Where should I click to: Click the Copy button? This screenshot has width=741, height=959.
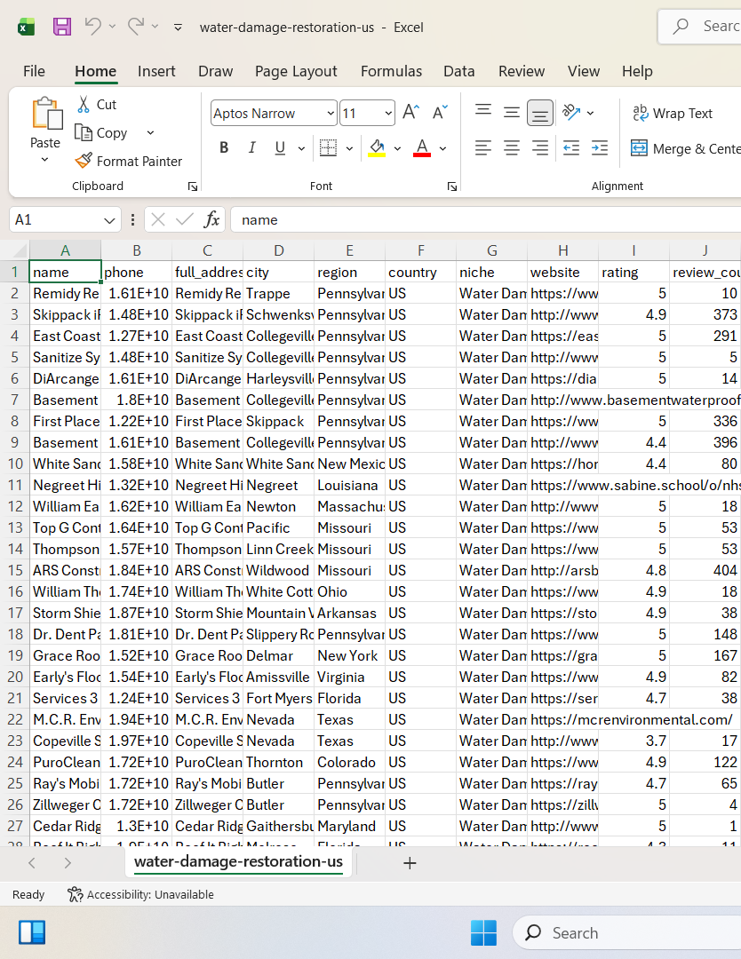click(x=101, y=132)
